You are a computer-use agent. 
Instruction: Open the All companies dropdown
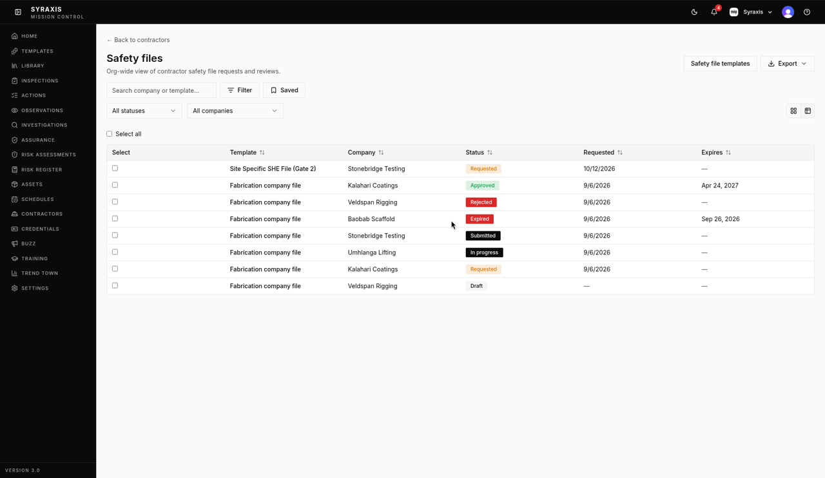(x=235, y=111)
